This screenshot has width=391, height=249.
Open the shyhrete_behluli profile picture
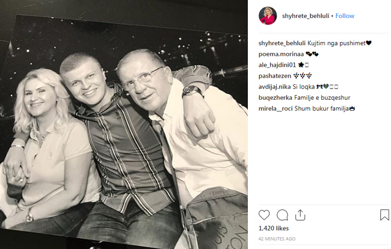[268, 16]
